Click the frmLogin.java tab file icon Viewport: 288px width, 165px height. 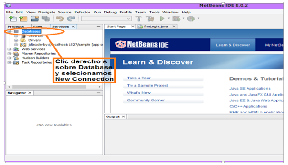[x=140, y=27]
